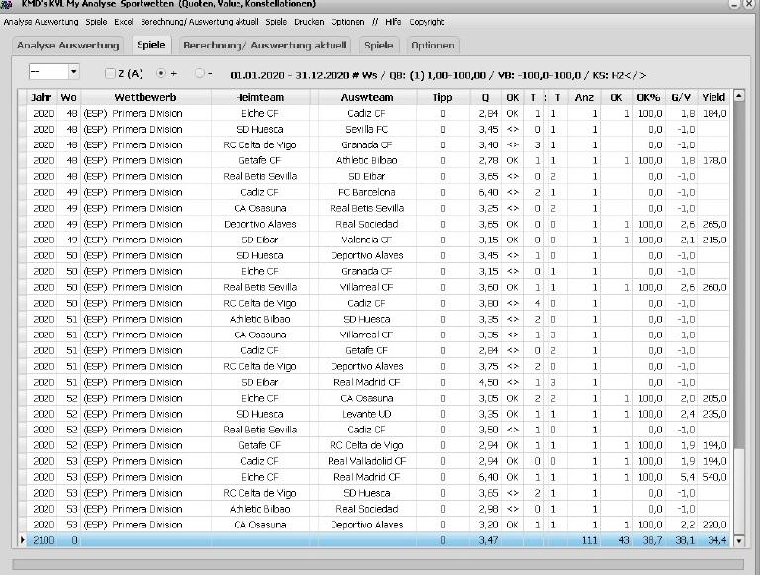760x575 pixels.
Task: Click the yield value 265,0
Action: point(713,224)
